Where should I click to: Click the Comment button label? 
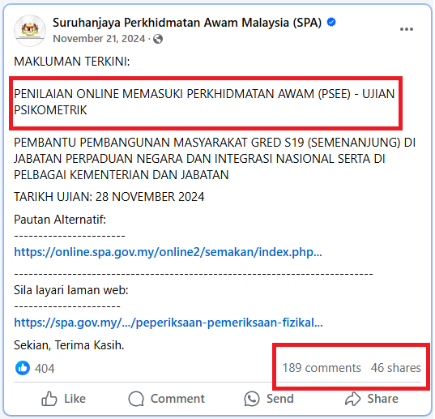[177, 399]
